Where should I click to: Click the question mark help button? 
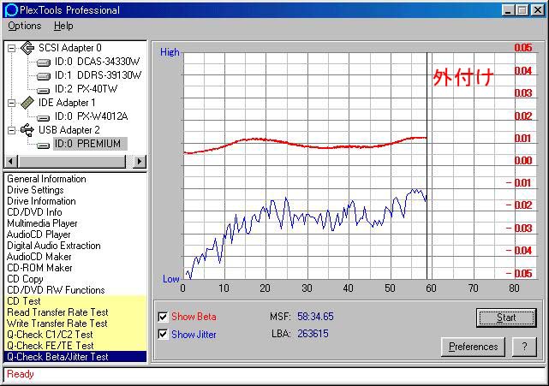tap(524, 347)
